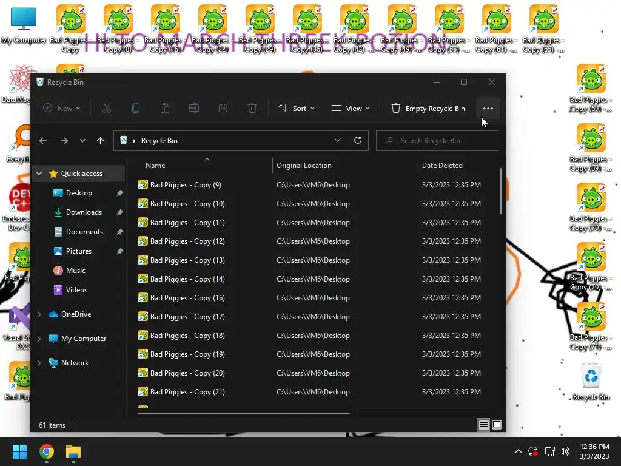Image resolution: width=621 pixels, height=466 pixels.
Task: Click the Rename icon in toolbar
Action: tap(194, 108)
